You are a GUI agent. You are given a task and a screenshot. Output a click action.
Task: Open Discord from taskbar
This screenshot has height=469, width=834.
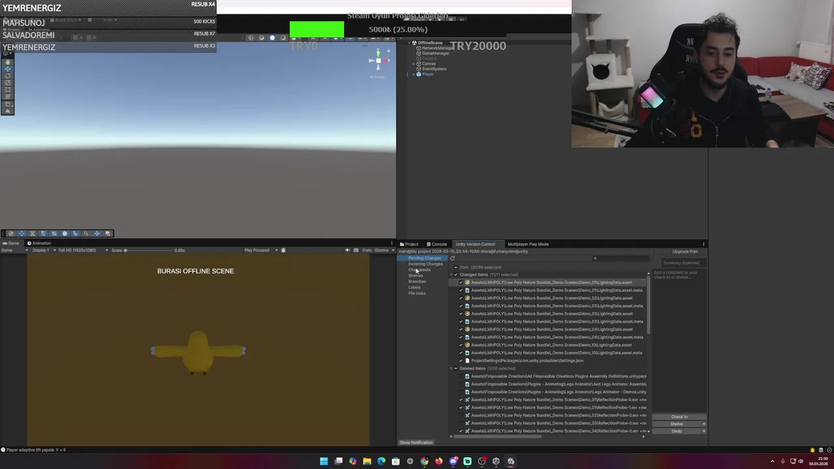(453, 461)
